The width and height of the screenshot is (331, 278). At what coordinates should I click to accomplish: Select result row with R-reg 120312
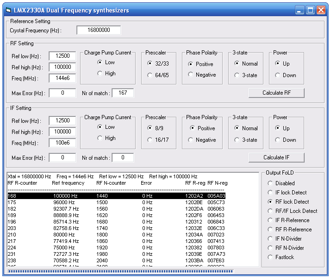(x=117, y=222)
